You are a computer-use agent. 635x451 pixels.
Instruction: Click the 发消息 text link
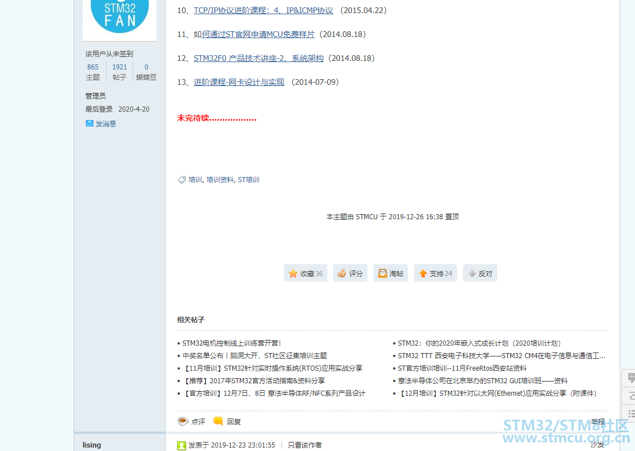(x=106, y=124)
